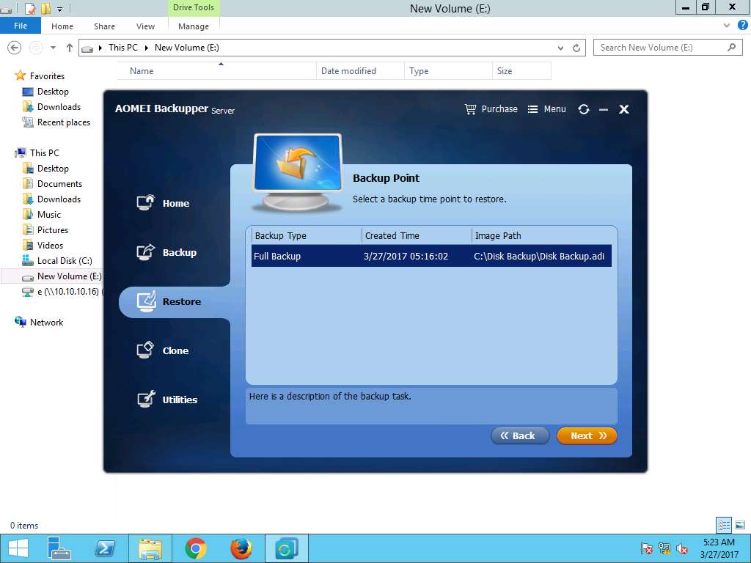Click the Backup Type column header
This screenshot has height=563, width=751.
pyautogui.click(x=307, y=235)
